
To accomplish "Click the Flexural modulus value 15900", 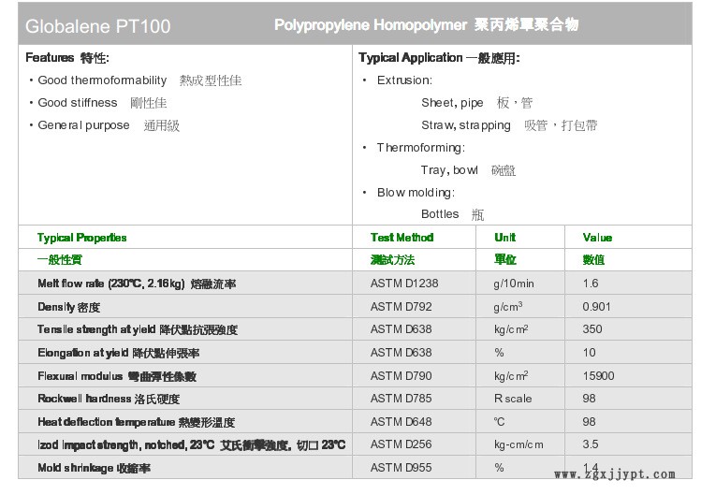I will (x=598, y=376).
